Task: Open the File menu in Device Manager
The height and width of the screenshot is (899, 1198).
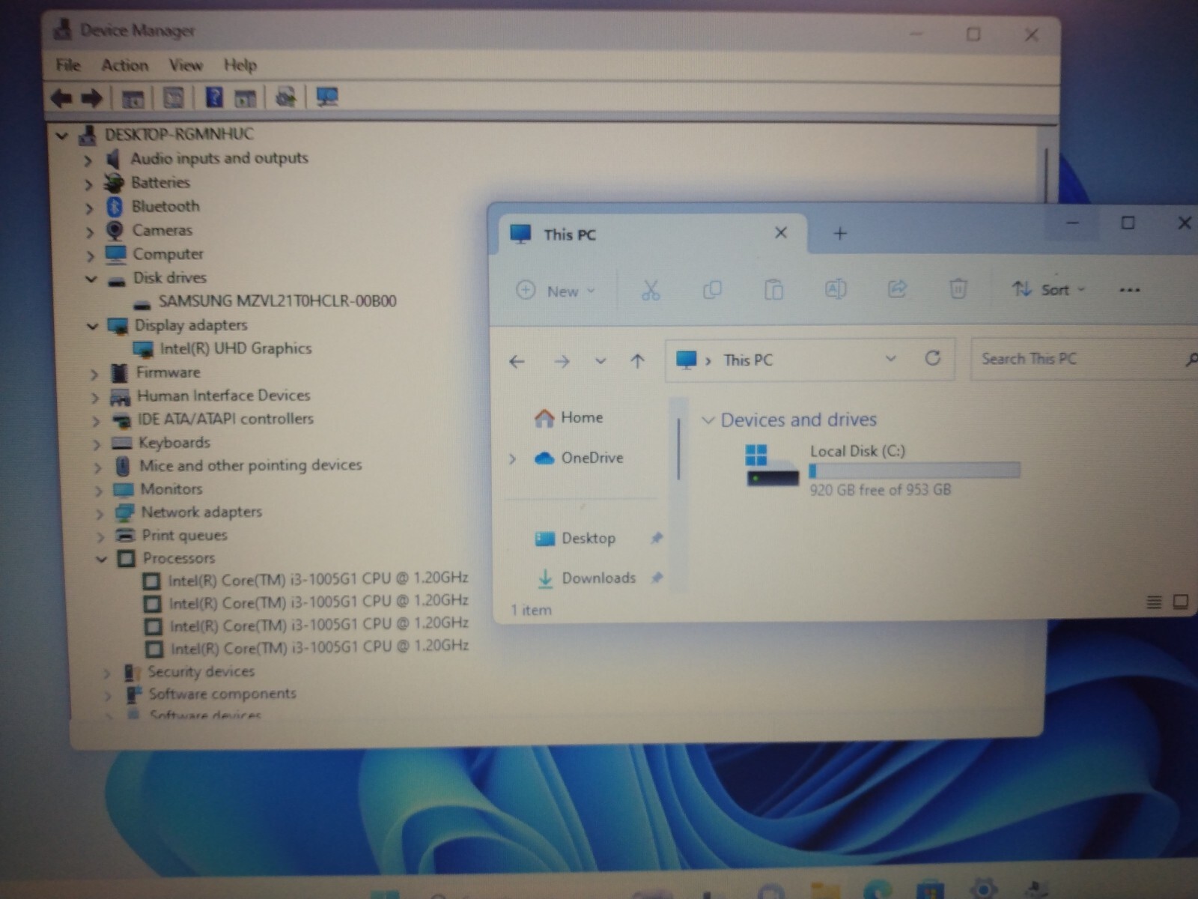Action: 68,65
